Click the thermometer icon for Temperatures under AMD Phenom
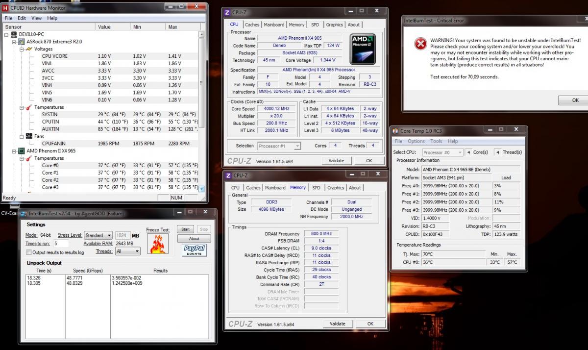588x350 pixels. click(x=29, y=158)
